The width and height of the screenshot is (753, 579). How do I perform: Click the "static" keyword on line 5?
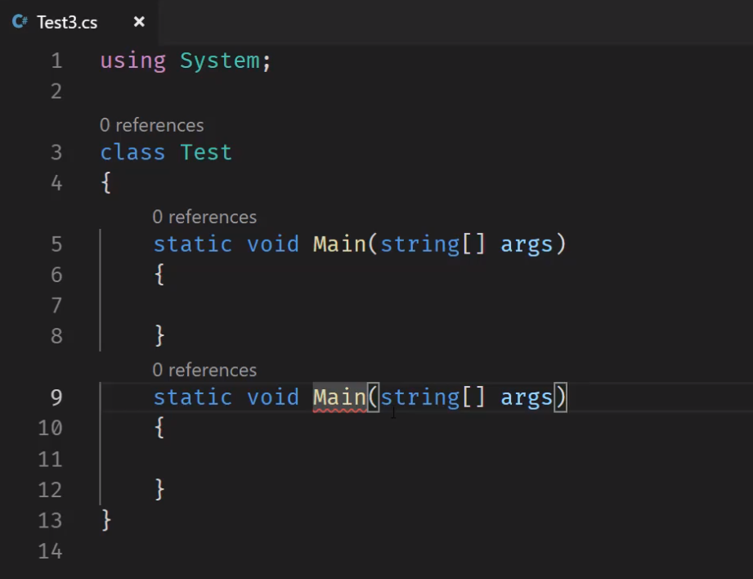[x=192, y=244]
